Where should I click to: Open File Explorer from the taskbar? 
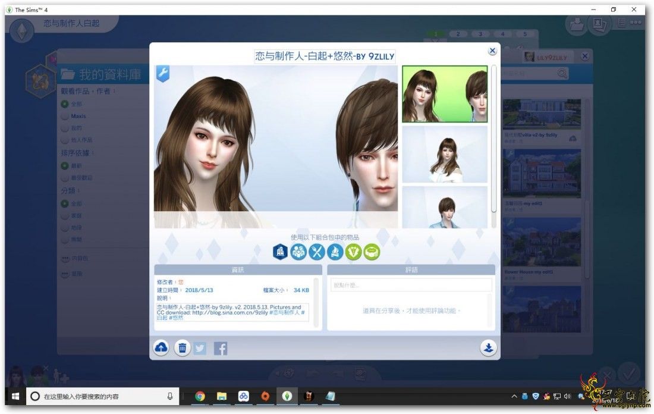click(x=222, y=396)
